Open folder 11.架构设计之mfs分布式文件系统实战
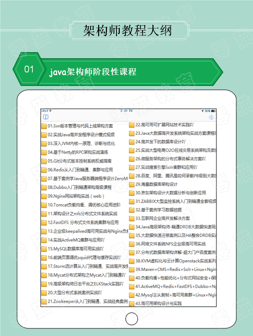The image size is (253, 336). pos(79,214)
